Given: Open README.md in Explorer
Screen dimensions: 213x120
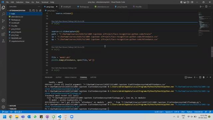Looking at the screenshot, I should [25, 38].
